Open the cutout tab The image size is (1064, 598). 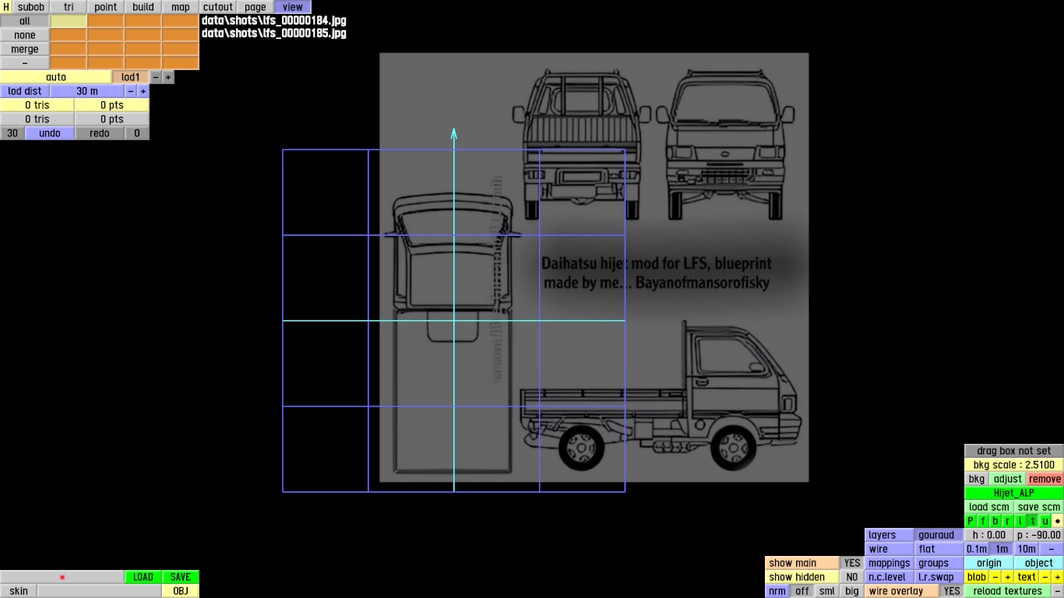(x=218, y=7)
